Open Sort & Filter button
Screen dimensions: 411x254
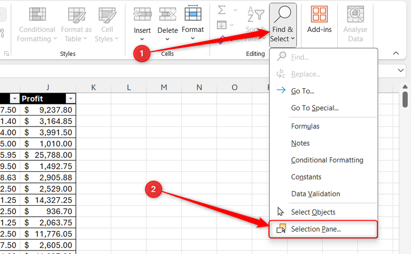click(x=256, y=24)
